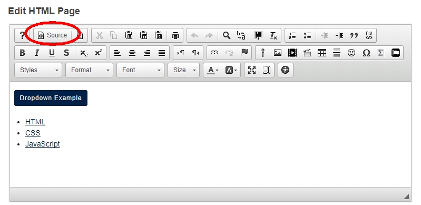Open the Find search tool
This screenshot has height=205, width=421.
227,35
